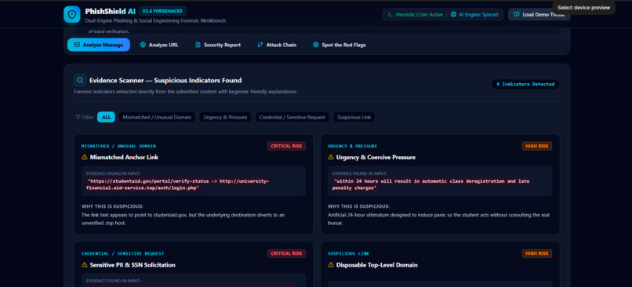The width and height of the screenshot is (632, 287).
Task: Click the Disposable Top-Level Domain title
Action: pyautogui.click(x=377, y=265)
